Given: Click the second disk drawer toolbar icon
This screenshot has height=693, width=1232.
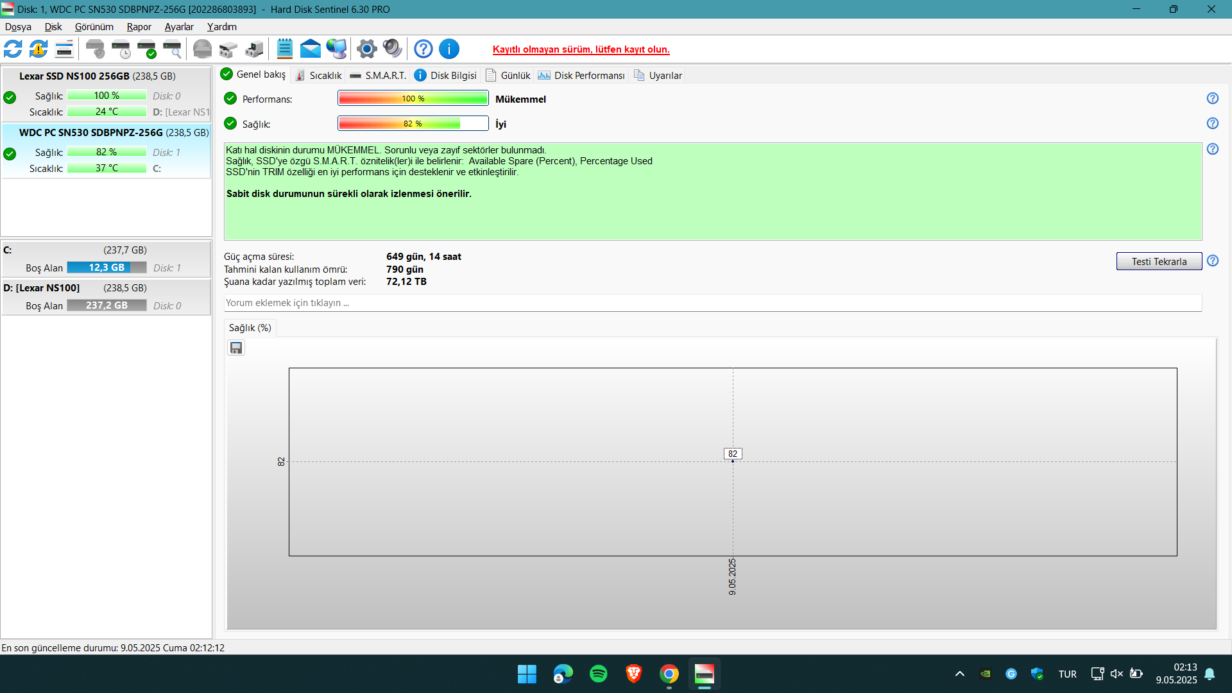Looking at the screenshot, I should click(254, 49).
